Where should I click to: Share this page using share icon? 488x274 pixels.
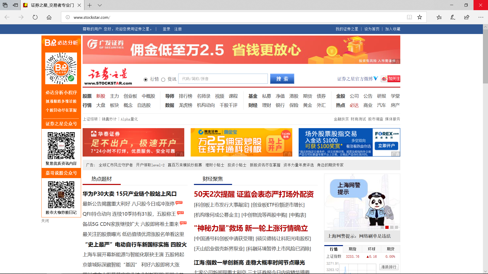click(467, 17)
